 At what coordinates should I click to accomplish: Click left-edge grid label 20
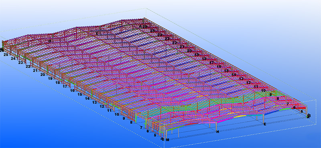click(x=43, y=75)
